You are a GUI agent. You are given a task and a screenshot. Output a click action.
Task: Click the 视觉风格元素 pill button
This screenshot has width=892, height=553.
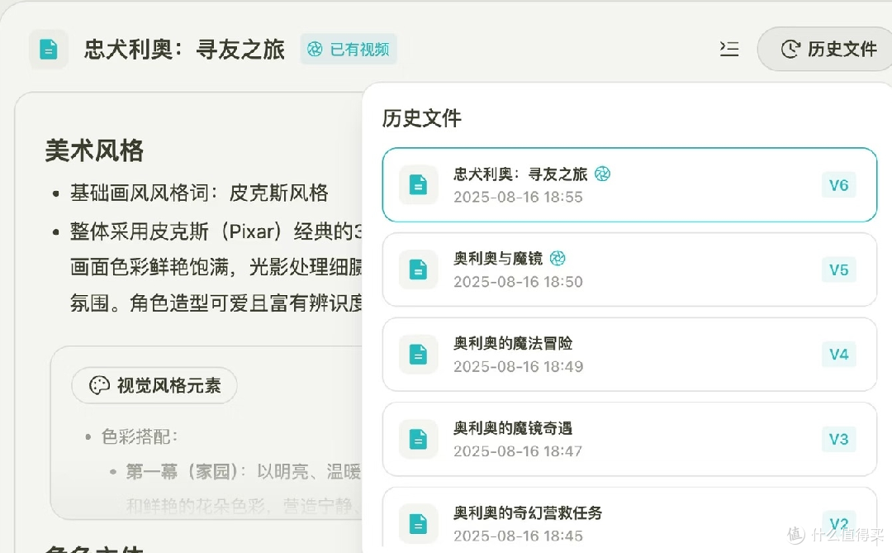(x=154, y=385)
